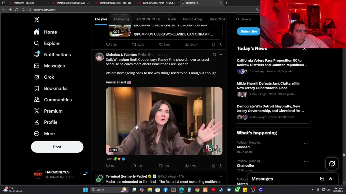Like the Fuentes post (59K)

(x=164, y=166)
